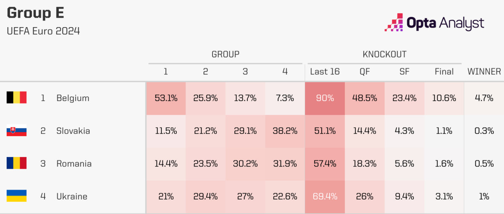Image resolution: width=504 pixels, height=214 pixels.
Task: Click the Slovakia team name
Action: coord(73,131)
